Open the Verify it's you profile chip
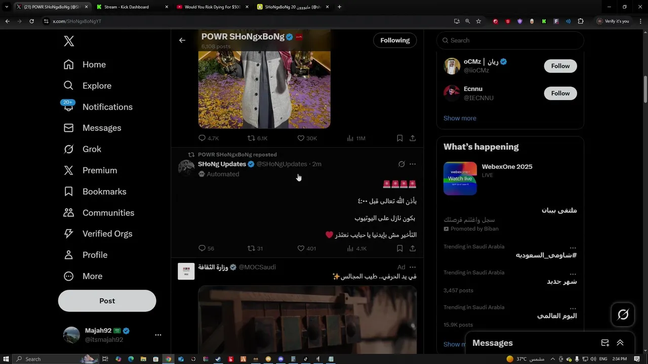Screen dimensions: 648x364 [x=613, y=21]
